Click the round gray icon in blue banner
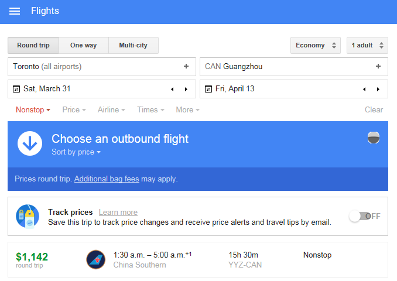The height and width of the screenshot is (281, 397). 374,138
